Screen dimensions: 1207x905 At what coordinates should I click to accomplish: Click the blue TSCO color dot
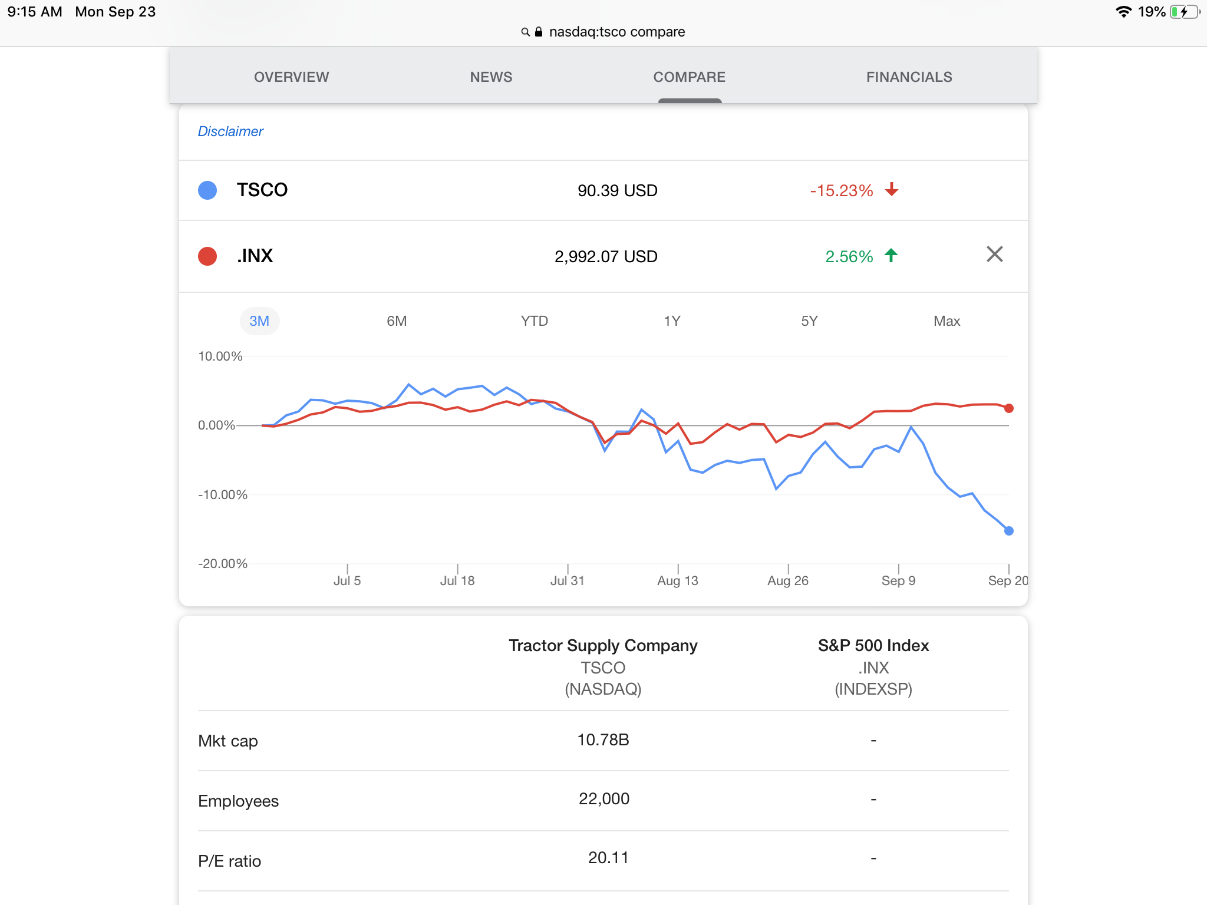[207, 190]
